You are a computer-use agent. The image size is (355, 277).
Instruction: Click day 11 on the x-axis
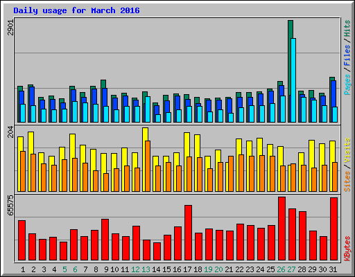pos(125,269)
